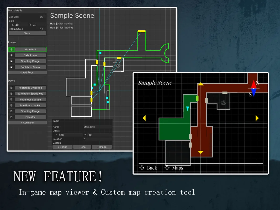Add a shape with + Shape button

point(62,147)
